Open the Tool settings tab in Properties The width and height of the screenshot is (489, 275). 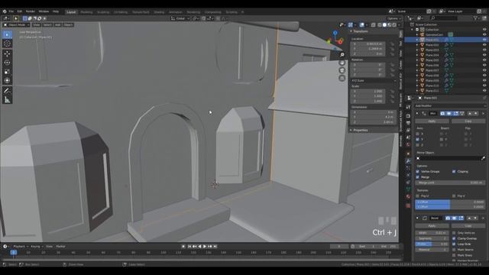pyautogui.click(x=408, y=107)
